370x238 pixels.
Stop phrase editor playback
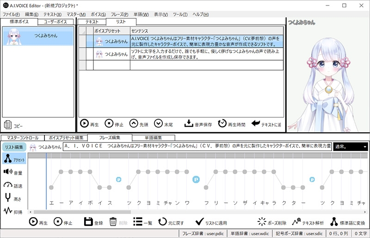click(x=63, y=222)
